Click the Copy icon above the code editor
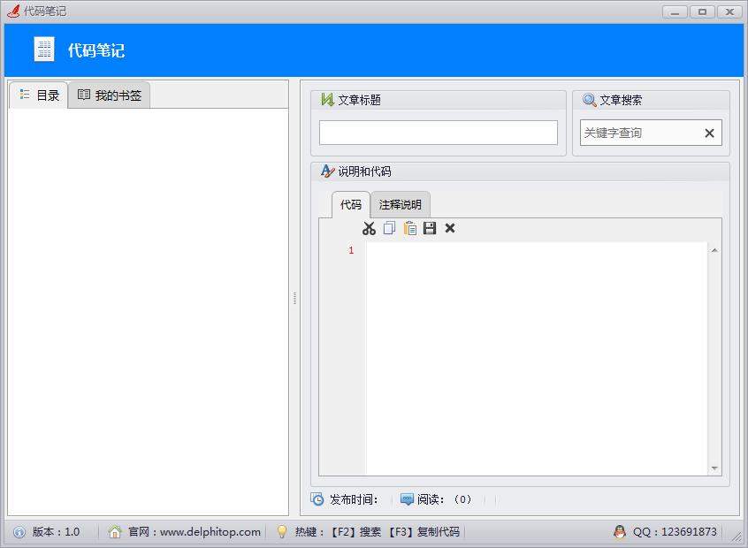This screenshot has height=548, width=748. pyautogui.click(x=389, y=228)
